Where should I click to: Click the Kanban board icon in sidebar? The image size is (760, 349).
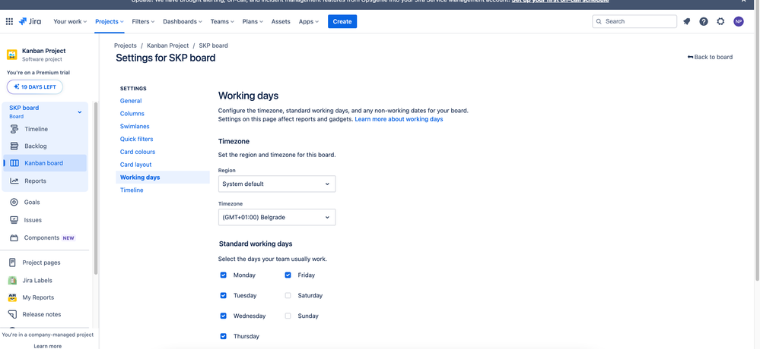(x=14, y=163)
